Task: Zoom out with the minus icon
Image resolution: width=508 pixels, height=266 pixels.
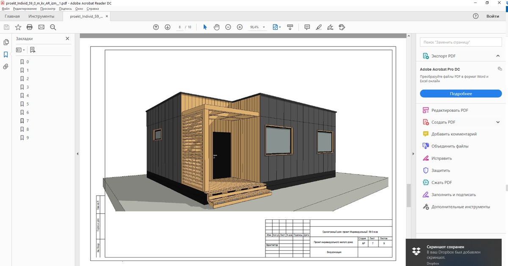Action: click(x=228, y=27)
